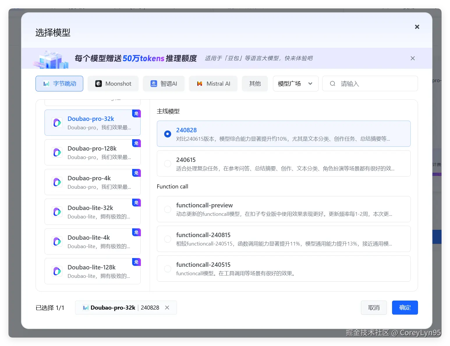Dismiss the tokens promotion banner
The width and height of the screenshot is (450, 346).
(x=412, y=58)
